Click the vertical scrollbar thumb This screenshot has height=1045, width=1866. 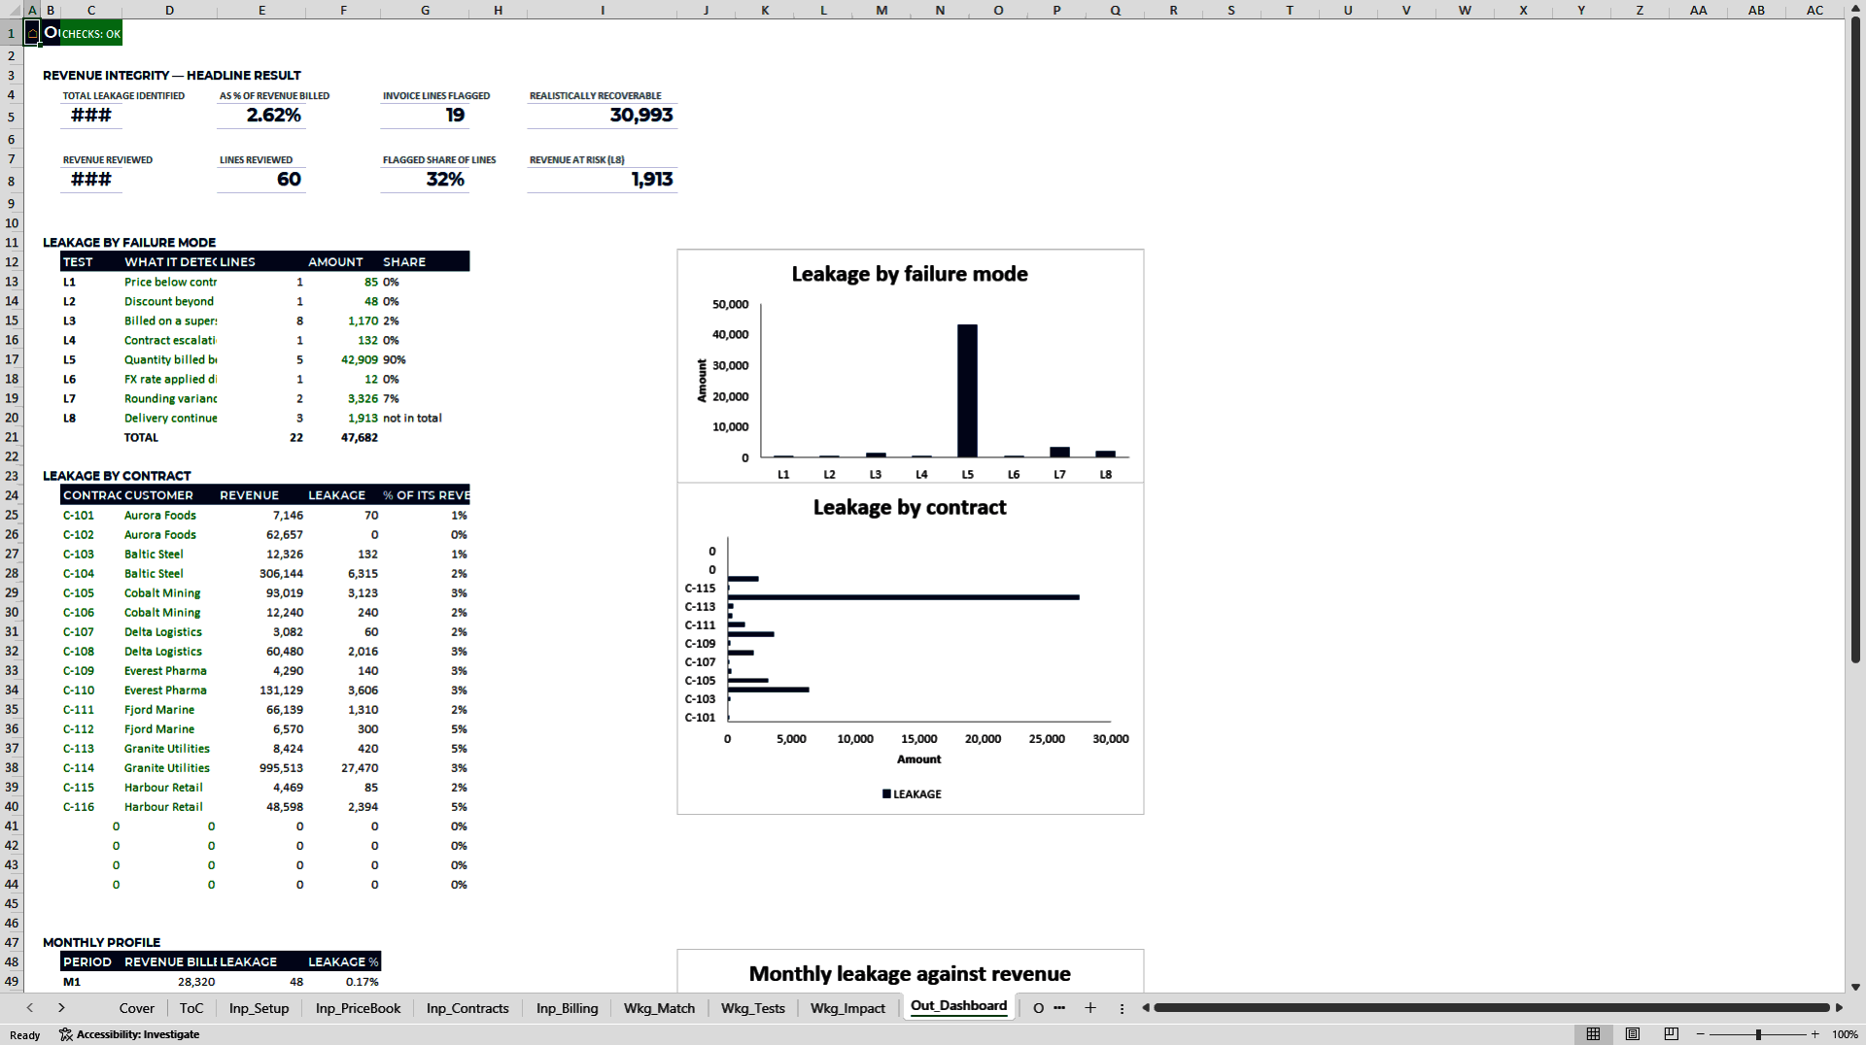(x=1855, y=340)
